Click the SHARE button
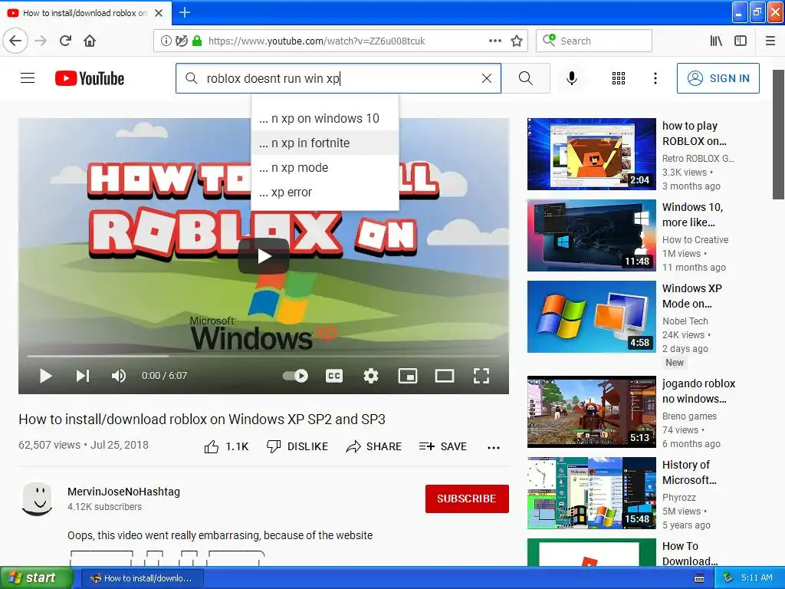785x589 pixels. [374, 447]
